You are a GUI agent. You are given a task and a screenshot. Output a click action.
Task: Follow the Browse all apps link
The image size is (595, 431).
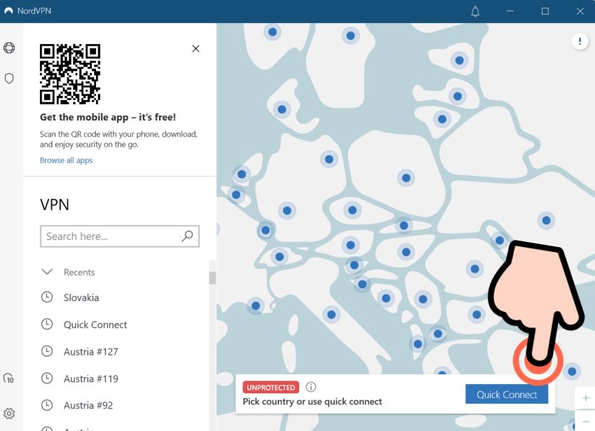pyautogui.click(x=66, y=160)
